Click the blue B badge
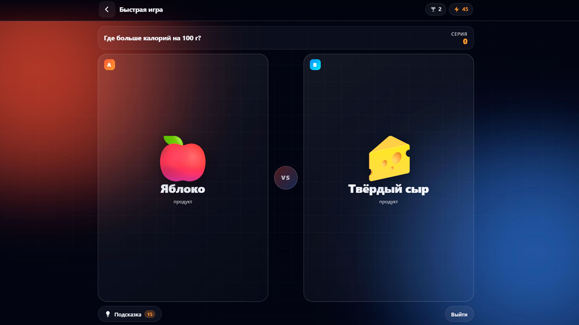579x325 pixels. click(315, 65)
